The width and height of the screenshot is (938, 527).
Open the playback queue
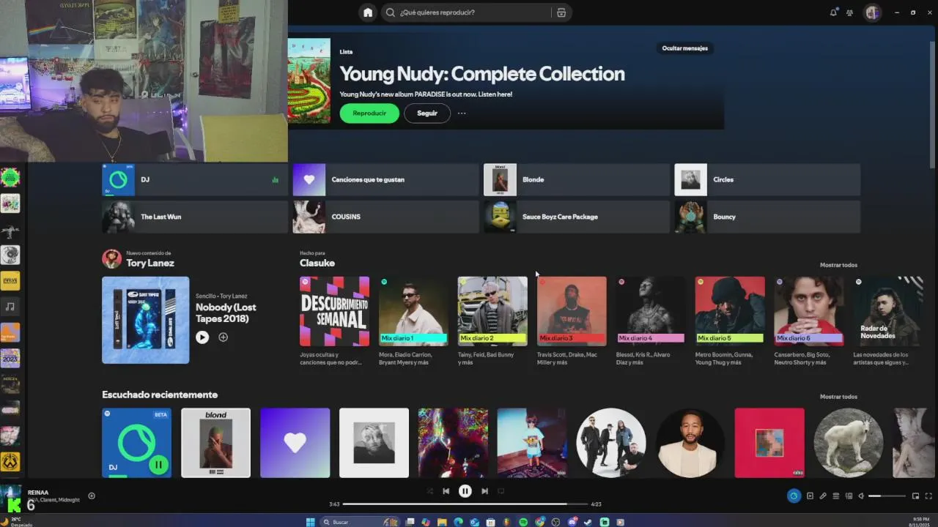point(836,496)
